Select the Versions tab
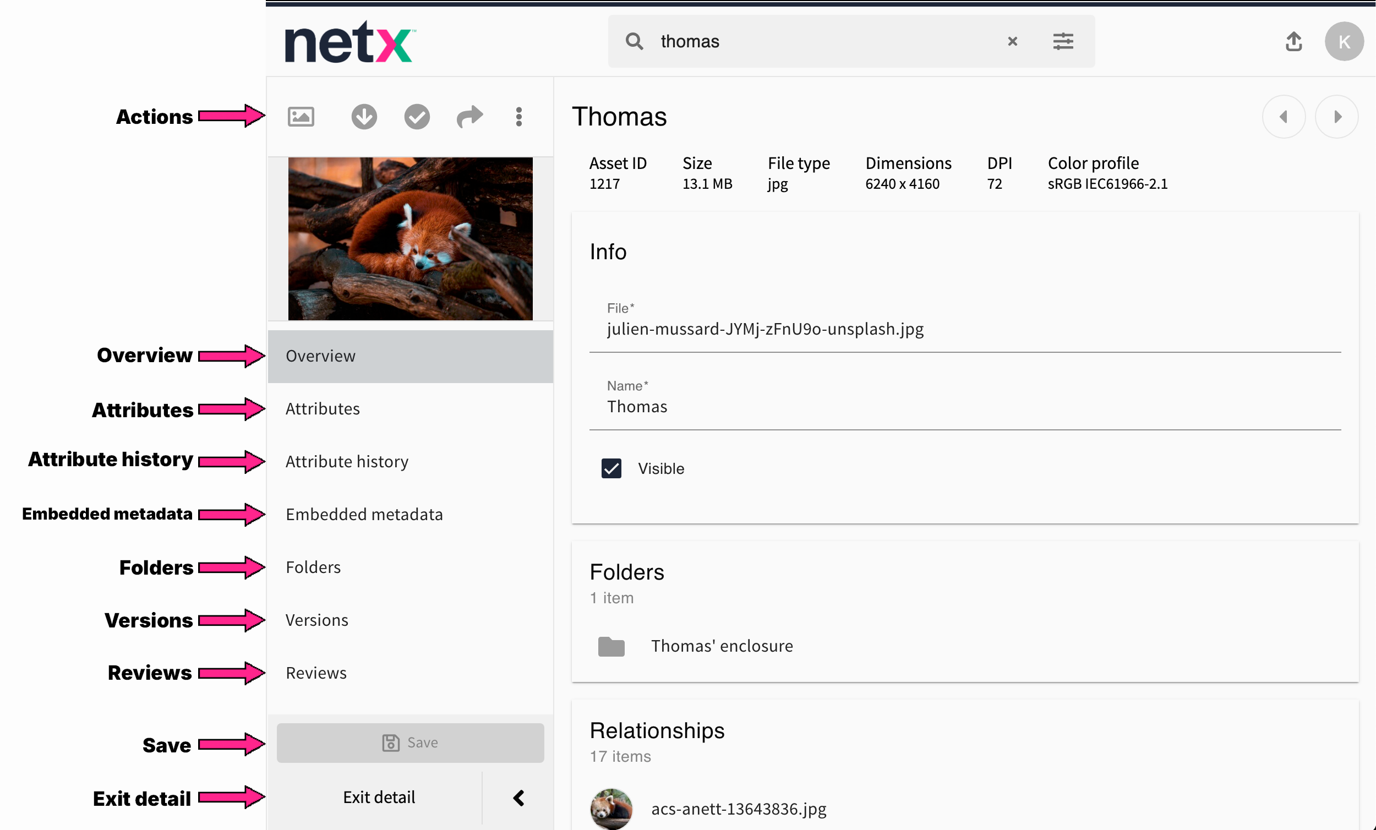Viewport: 1376px width, 830px height. tap(316, 620)
